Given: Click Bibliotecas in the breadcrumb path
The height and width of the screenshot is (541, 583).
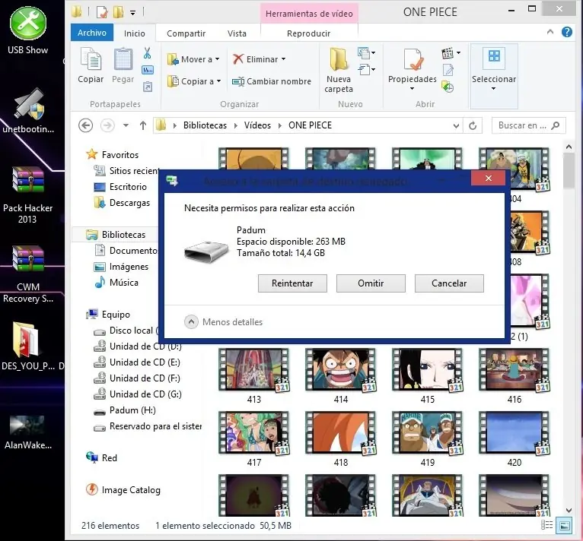Looking at the screenshot, I should [205, 125].
